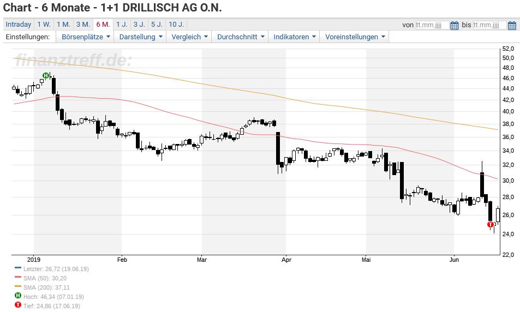Click the '22,0' y-axis price label
The image size is (520, 312).
coord(508,255)
